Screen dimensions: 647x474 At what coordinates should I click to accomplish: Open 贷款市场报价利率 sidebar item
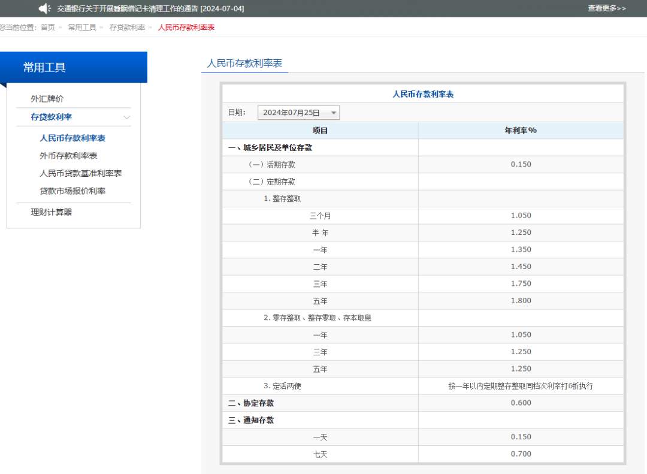point(72,191)
